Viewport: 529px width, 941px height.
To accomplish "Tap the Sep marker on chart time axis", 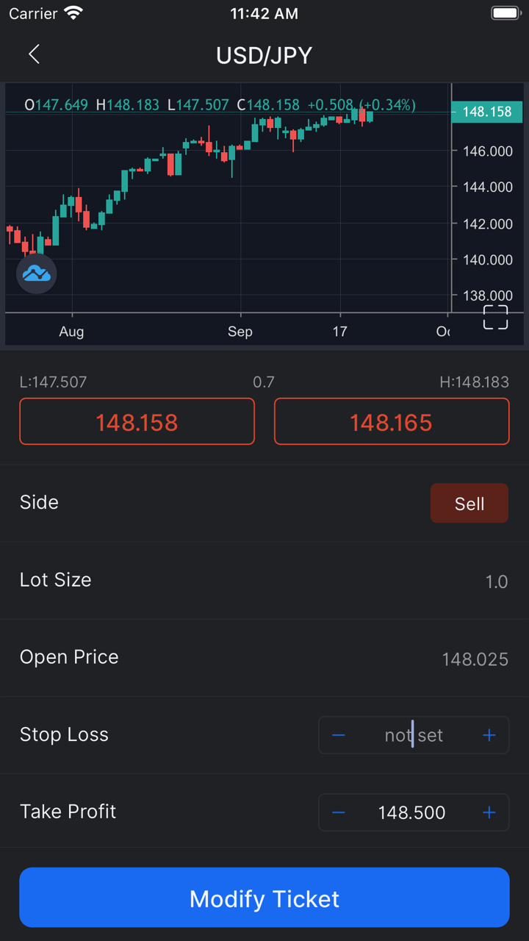I will point(240,332).
